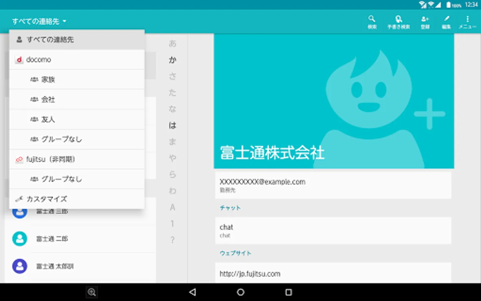Open contact 富士通 太郎
Viewport: 481px width, 301px height.
(80, 266)
